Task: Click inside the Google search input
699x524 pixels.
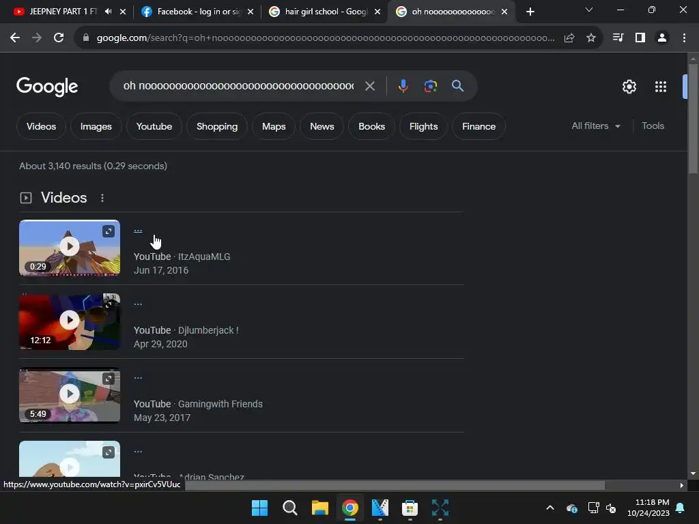Action: (x=238, y=86)
